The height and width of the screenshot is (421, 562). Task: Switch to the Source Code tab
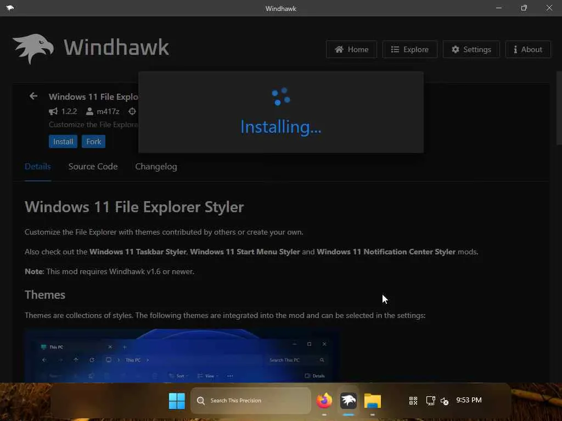(93, 167)
